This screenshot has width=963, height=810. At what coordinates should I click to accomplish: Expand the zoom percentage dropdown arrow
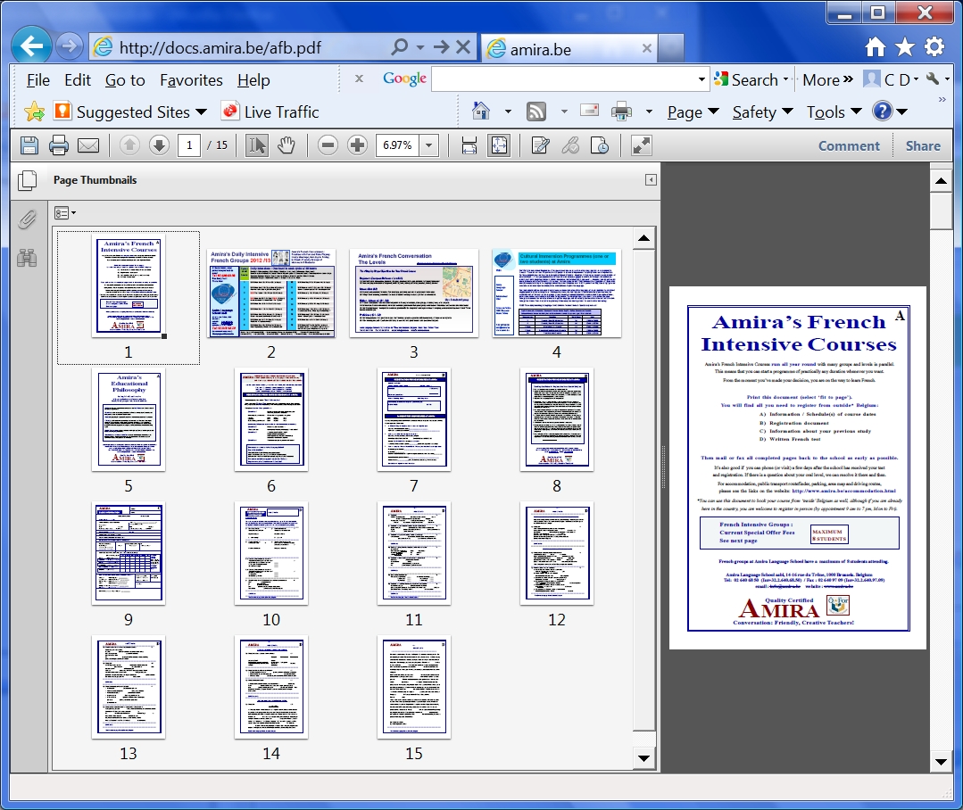pyautogui.click(x=428, y=145)
